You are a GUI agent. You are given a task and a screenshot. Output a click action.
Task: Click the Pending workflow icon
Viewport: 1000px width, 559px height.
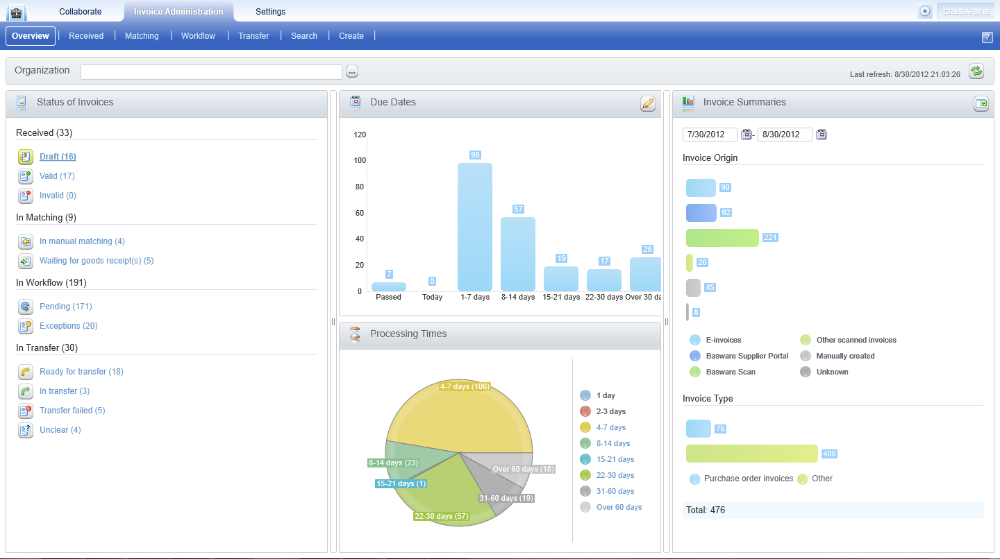(x=26, y=307)
